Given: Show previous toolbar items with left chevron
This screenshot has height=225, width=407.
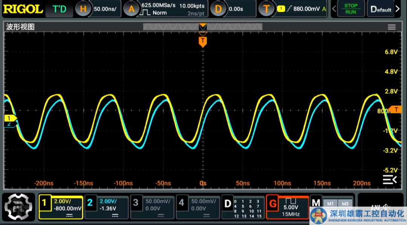Looking at the screenshot, I should pyautogui.click(x=334, y=9).
